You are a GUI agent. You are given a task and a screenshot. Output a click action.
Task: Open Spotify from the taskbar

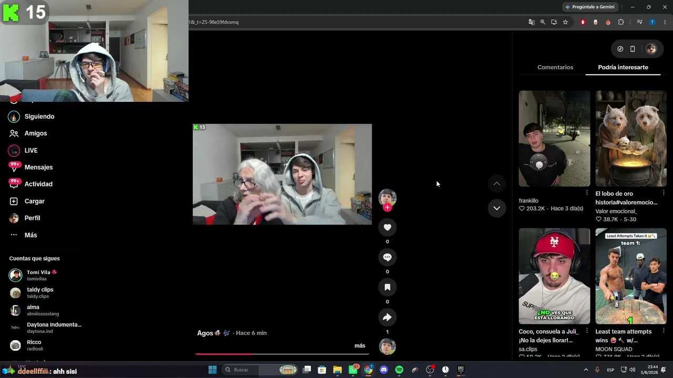(x=399, y=370)
